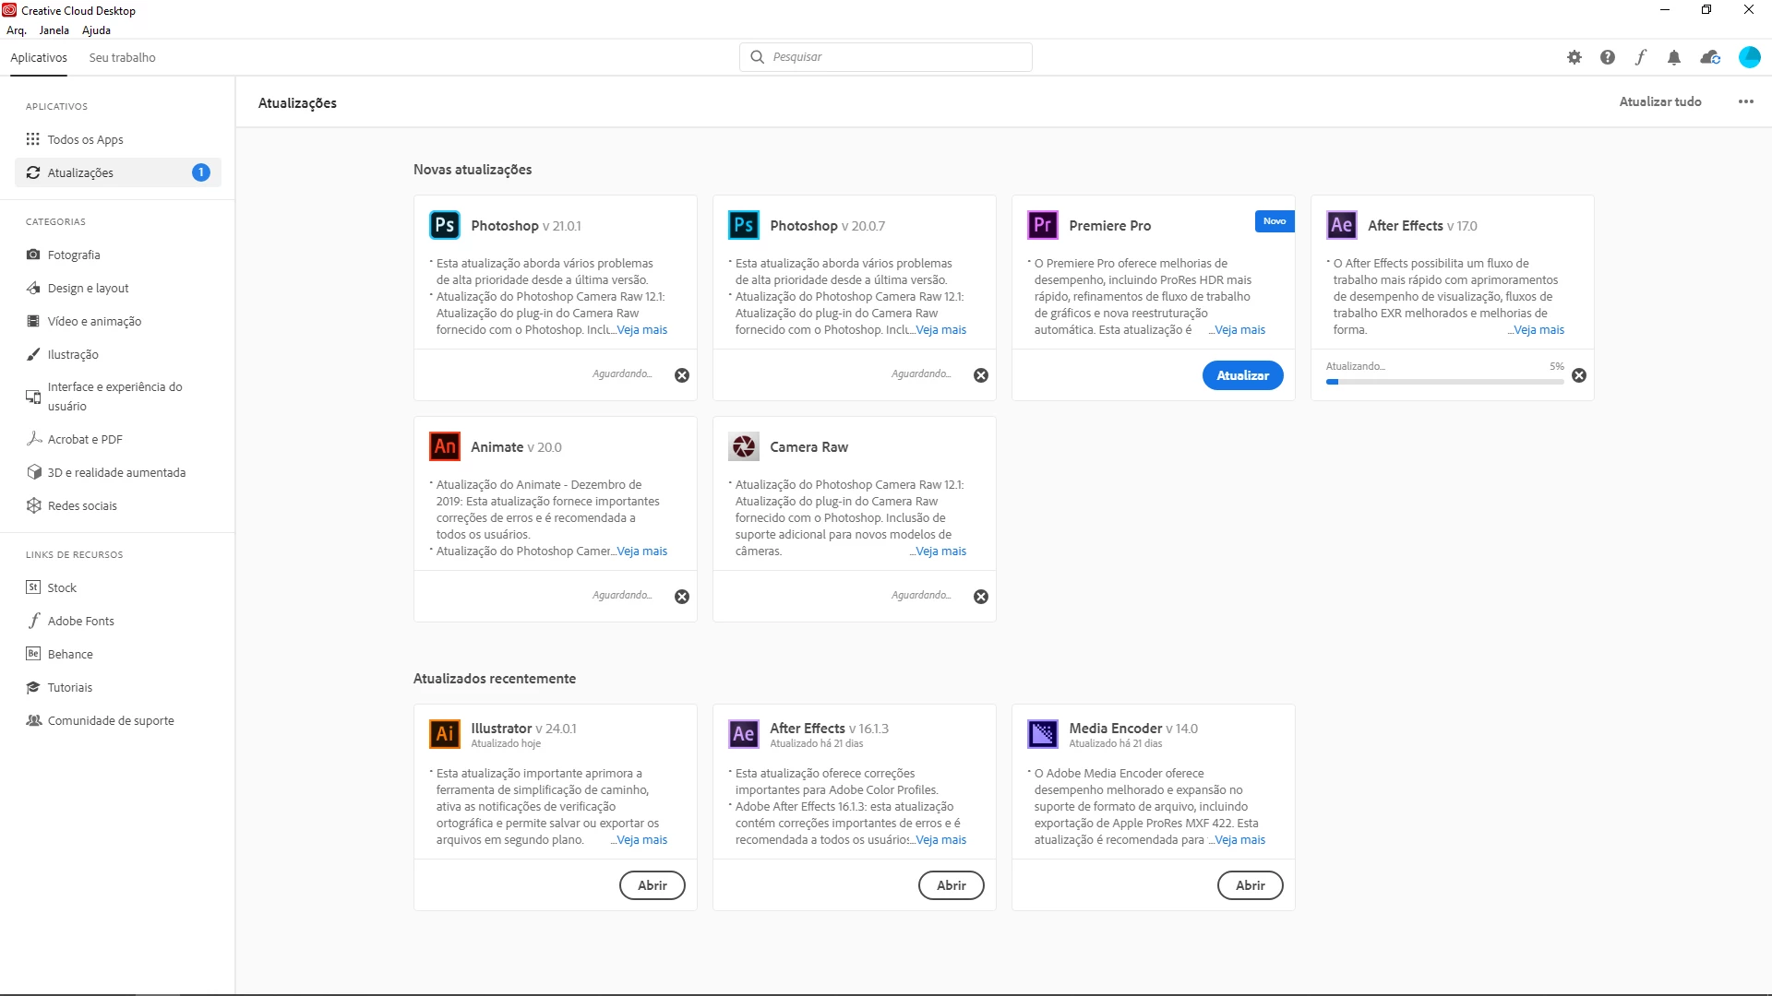Viewport: 1772px width, 996px height.
Task: Open the help question mark icon
Action: click(x=1608, y=57)
